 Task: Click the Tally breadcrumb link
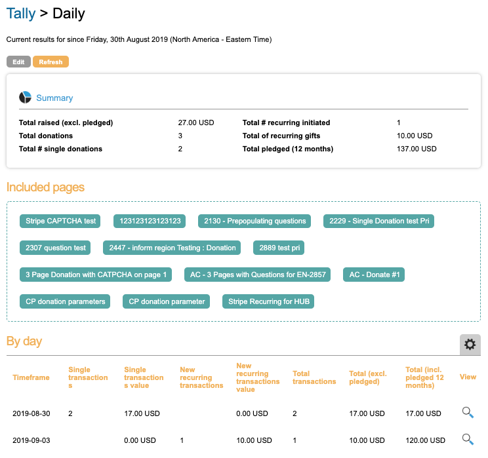click(21, 13)
